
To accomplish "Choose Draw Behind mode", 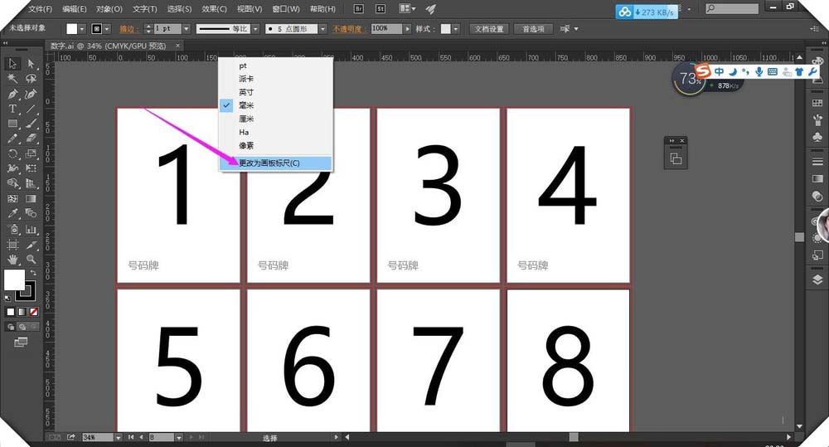I will point(22,327).
